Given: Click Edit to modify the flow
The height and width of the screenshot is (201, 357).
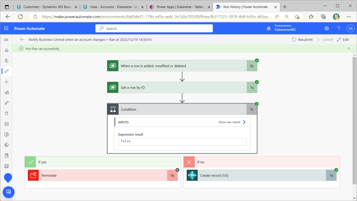Looking at the screenshot, I should click(343, 40).
